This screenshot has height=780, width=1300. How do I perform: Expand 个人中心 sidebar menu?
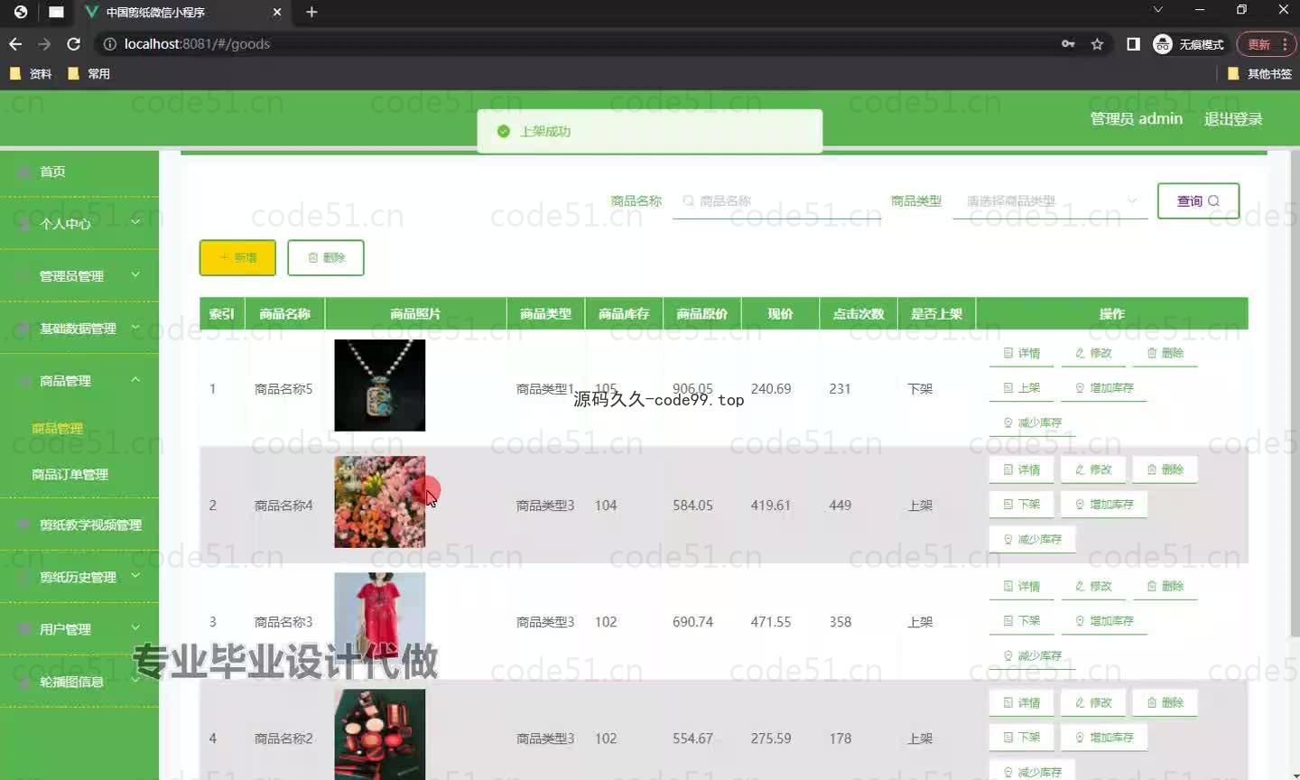pyautogui.click(x=79, y=223)
